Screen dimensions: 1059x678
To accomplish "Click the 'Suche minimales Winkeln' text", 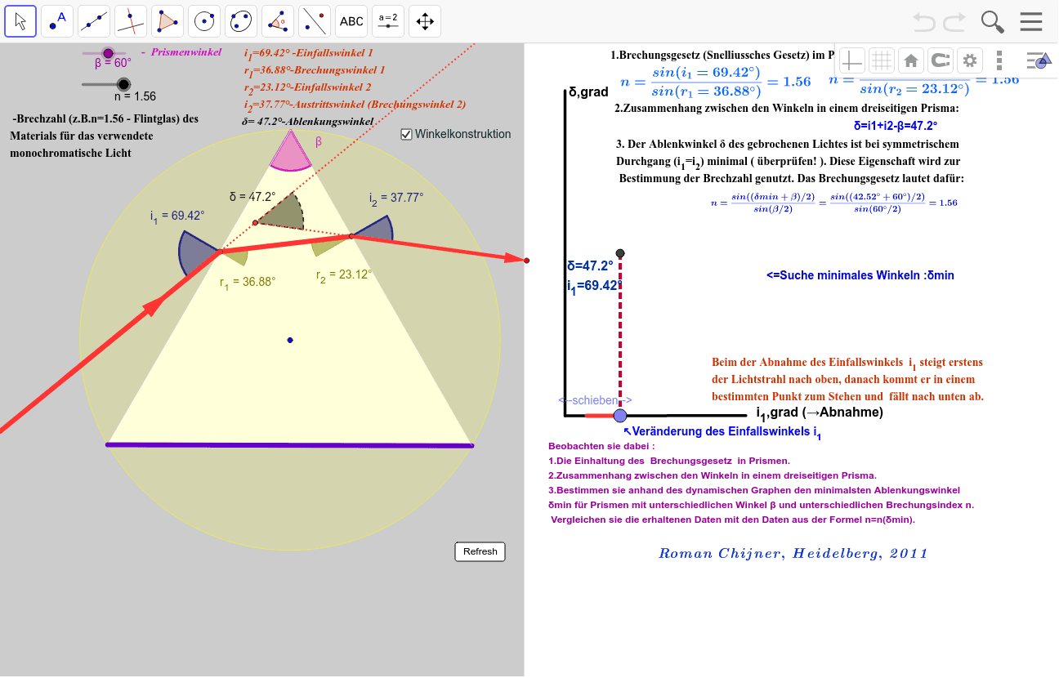I will click(x=860, y=275).
